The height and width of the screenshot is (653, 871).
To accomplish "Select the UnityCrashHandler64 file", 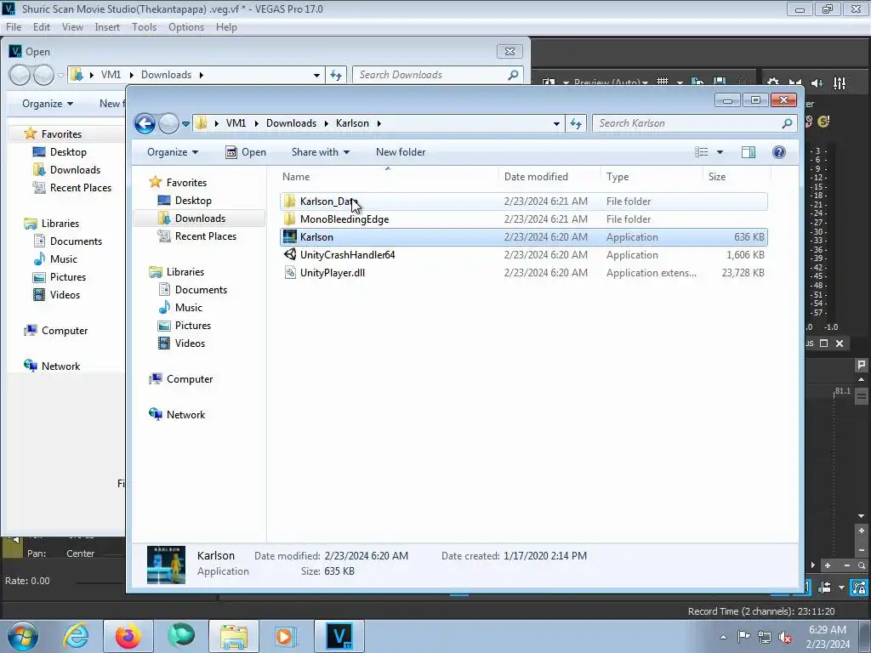I will click(524, 255).
